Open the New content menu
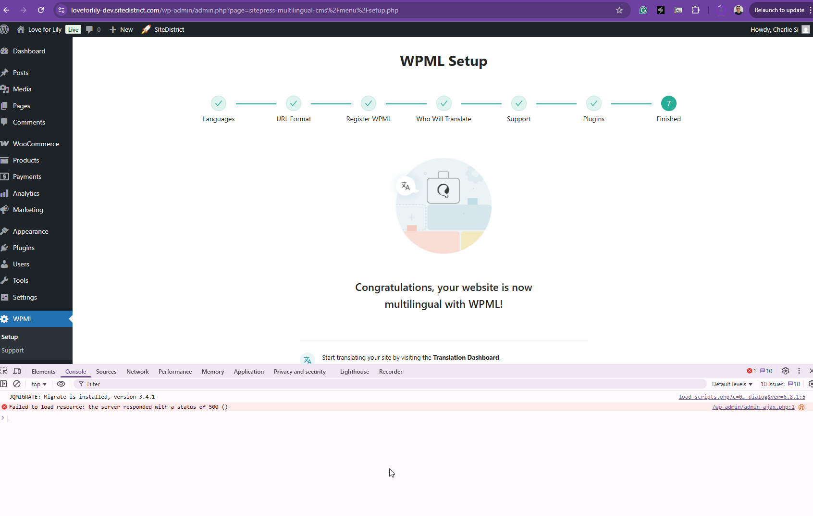 [121, 29]
